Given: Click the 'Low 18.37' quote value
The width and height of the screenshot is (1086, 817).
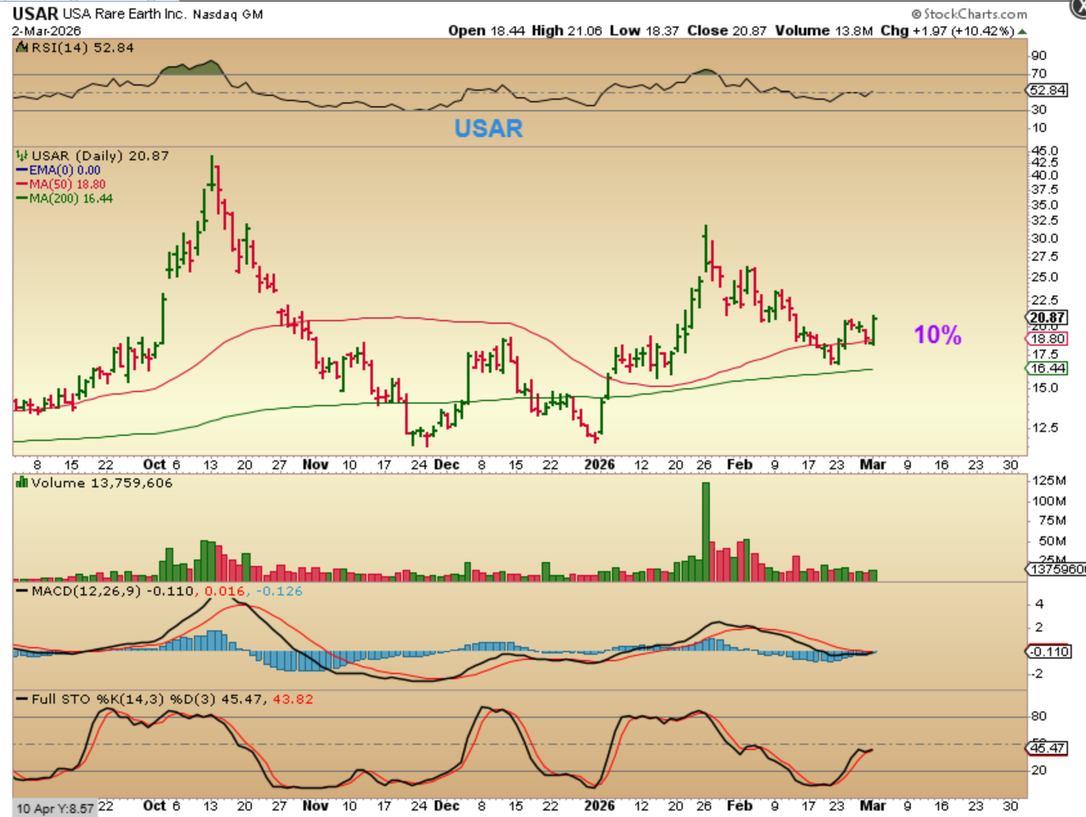Looking at the screenshot, I should [644, 31].
